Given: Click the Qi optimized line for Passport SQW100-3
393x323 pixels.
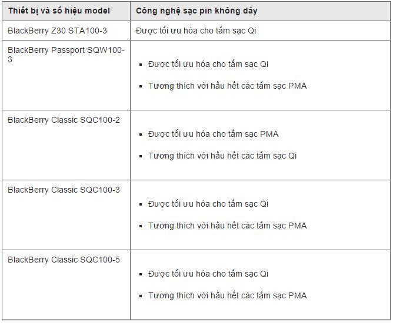Looking at the screenshot, I should pos(208,64).
